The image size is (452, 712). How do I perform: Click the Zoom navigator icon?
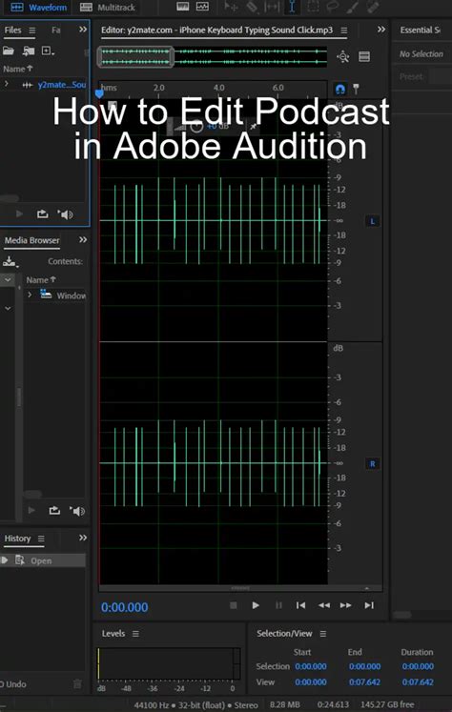pos(343,57)
